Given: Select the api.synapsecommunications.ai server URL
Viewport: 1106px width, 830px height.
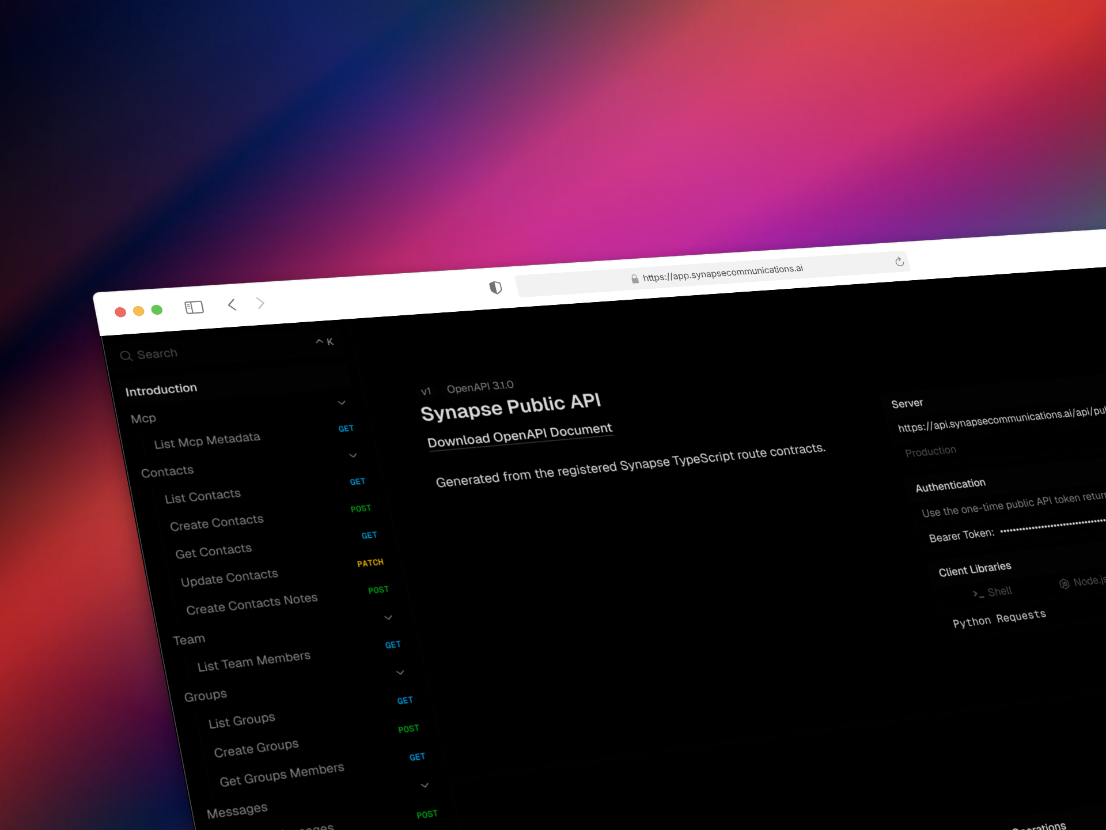Looking at the screenshot, I should tap(1001, 419).
